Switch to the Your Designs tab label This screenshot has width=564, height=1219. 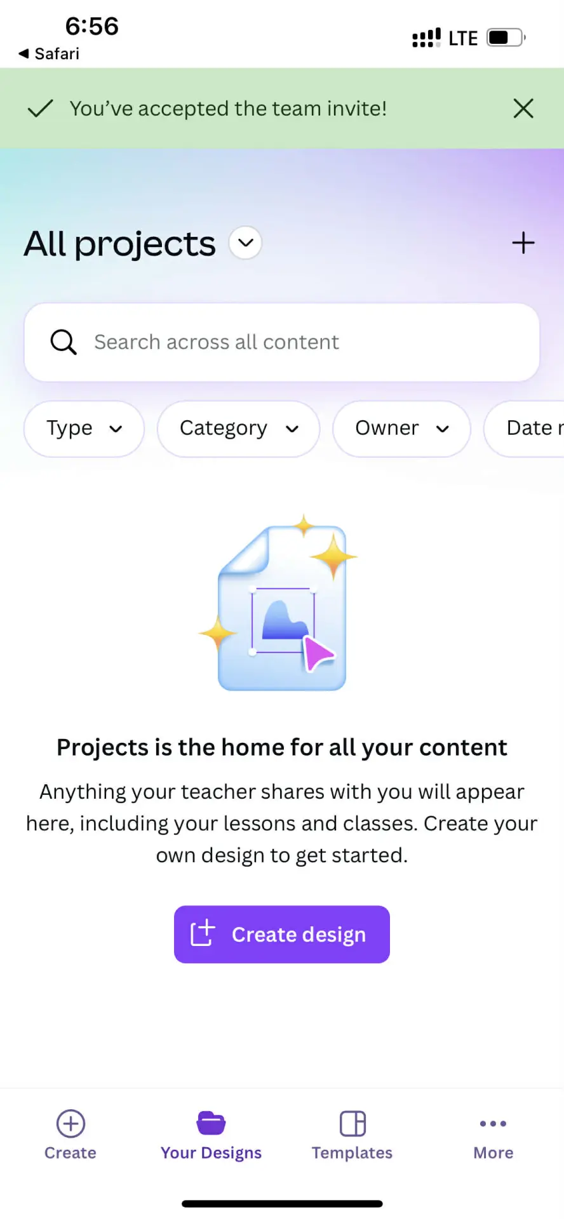tap(211, 1153)
